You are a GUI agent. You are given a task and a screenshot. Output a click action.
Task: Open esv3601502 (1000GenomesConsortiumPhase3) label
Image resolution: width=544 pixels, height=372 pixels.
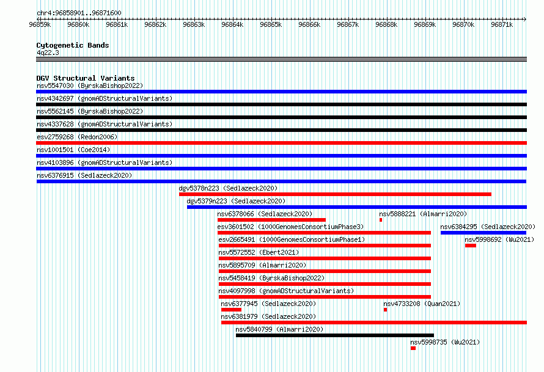pyautogui.click(x=290, y=227)
